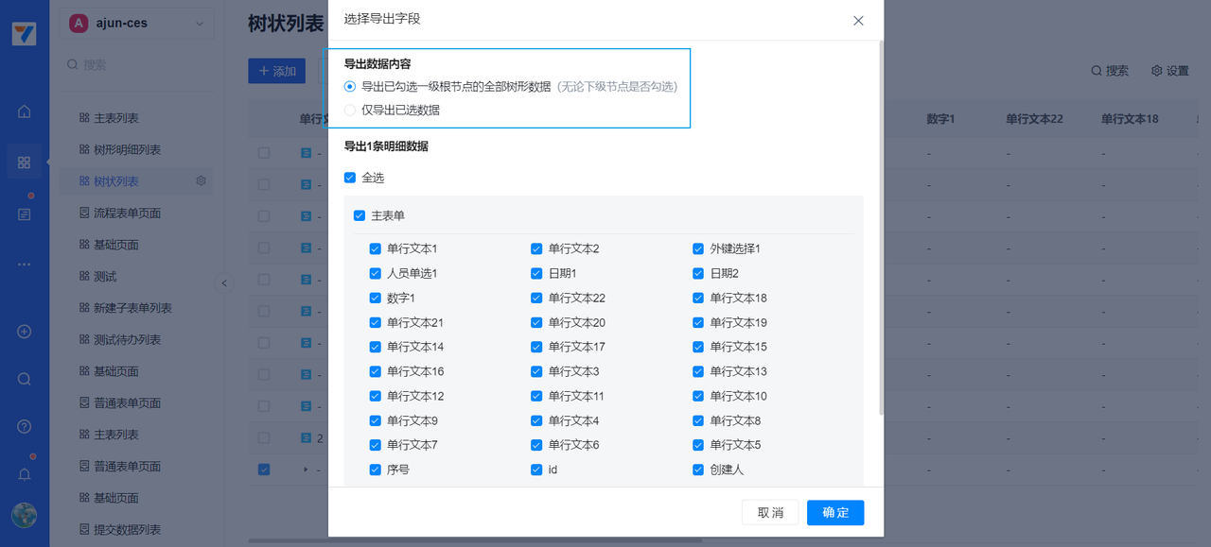Uncheck the 全选 checkbox

pyautogui.click(x=350, y=178)
